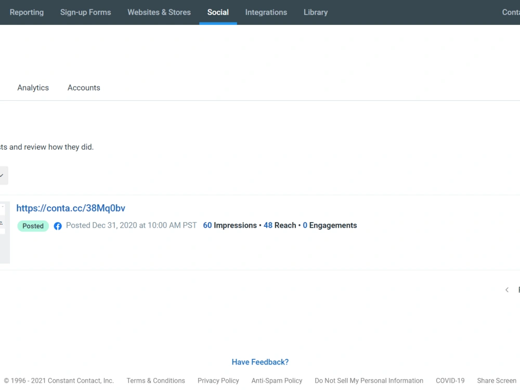Image resolution: width=520 pixels, height=390 pixels.
Task: Click the Constant Contact copyright text
Action: [59, 381]
